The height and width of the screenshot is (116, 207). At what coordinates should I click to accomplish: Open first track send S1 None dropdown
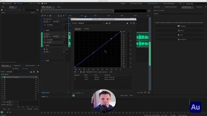click(55, 25)
